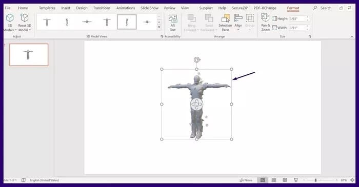Select the second 3D model view preset
Viewport: 359px width, 187px height.
tap(67, 22)
